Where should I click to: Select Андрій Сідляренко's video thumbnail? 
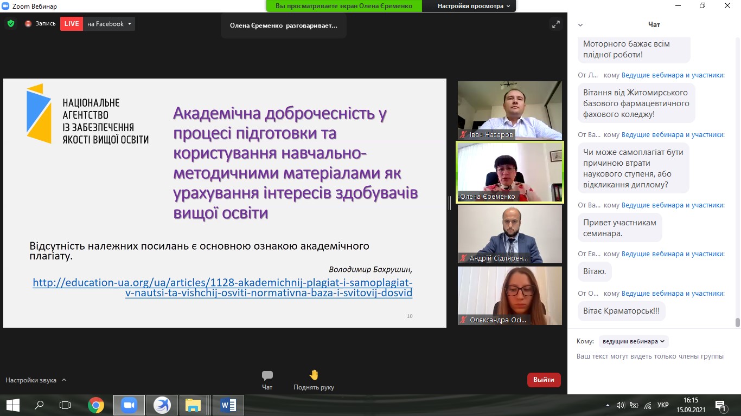(x=510, y=234)
